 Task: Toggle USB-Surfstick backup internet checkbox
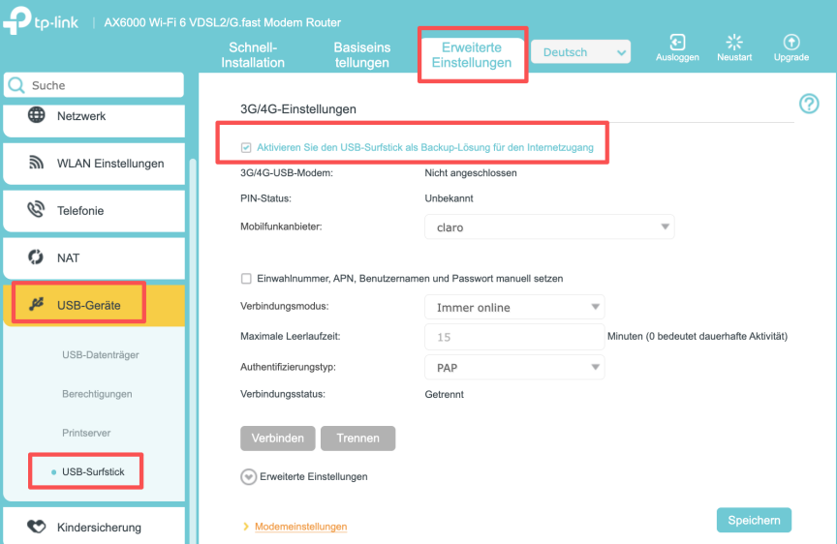coord(246,148)
